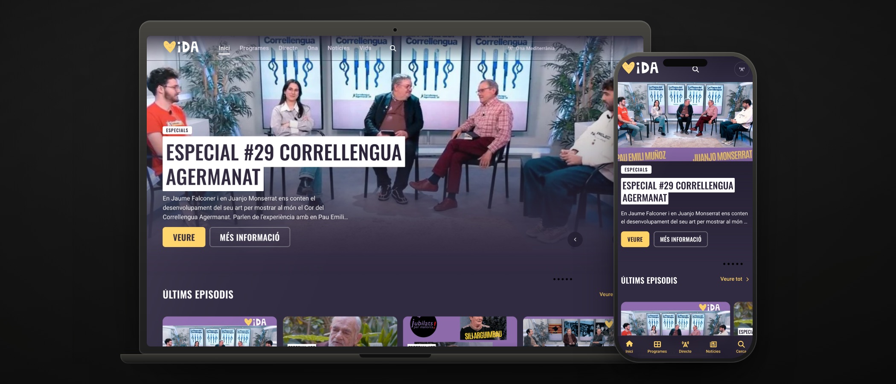Image resolution: width=896 pixels, height=384 pixels.
Task: Open the search icon in the laptop navbar
Action: (393, 48)
